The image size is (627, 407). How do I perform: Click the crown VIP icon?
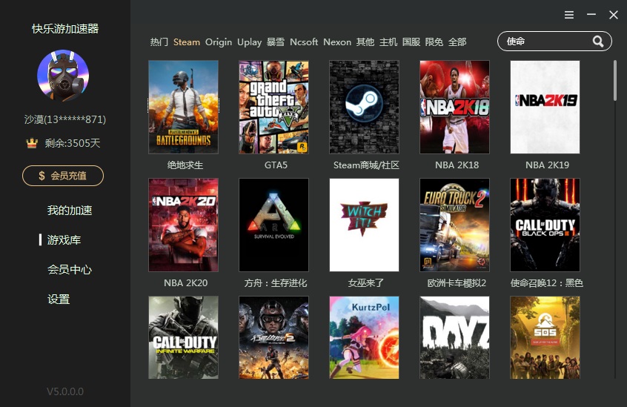click(x=32, y=143)
